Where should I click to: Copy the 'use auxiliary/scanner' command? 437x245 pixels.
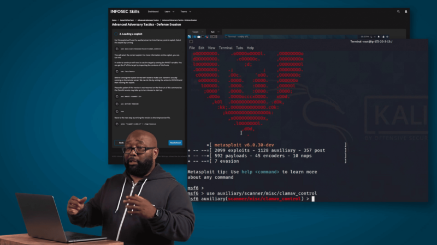pyautogui.click(x=117, y=48)
